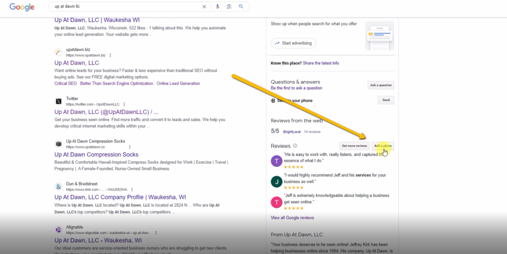Click the 'From Up At Dawn, LLC' heading

[297, 235]
